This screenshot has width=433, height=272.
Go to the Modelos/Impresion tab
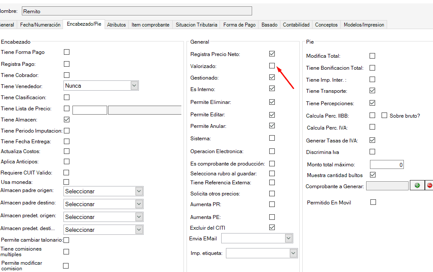[364, 25]
